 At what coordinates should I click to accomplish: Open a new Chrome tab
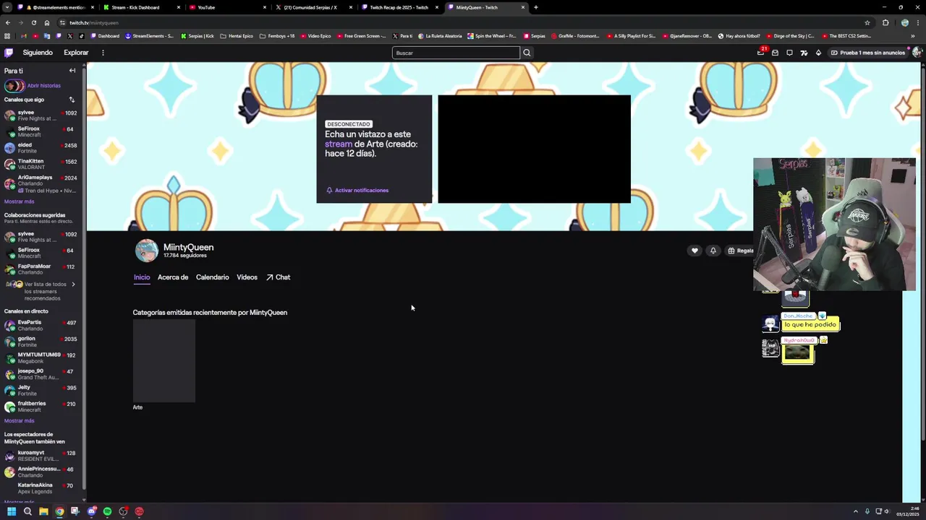pyautogui.click(x=535, y=7)
